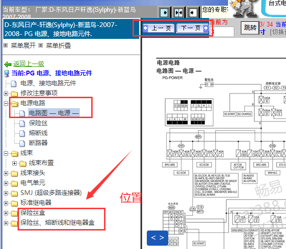
Task: Go to next page with 下一页
Action: click(x=192, y=28)
